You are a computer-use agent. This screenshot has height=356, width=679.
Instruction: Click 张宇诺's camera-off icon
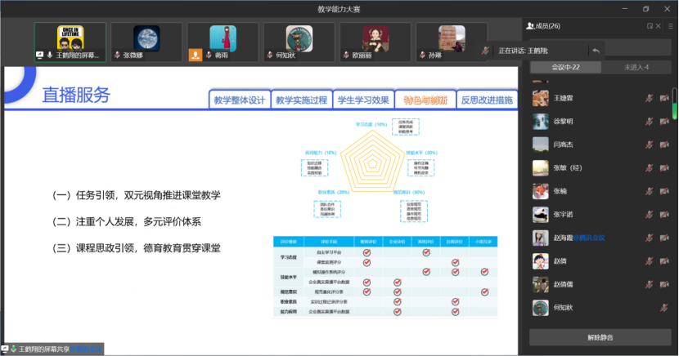tap(663, 215)
